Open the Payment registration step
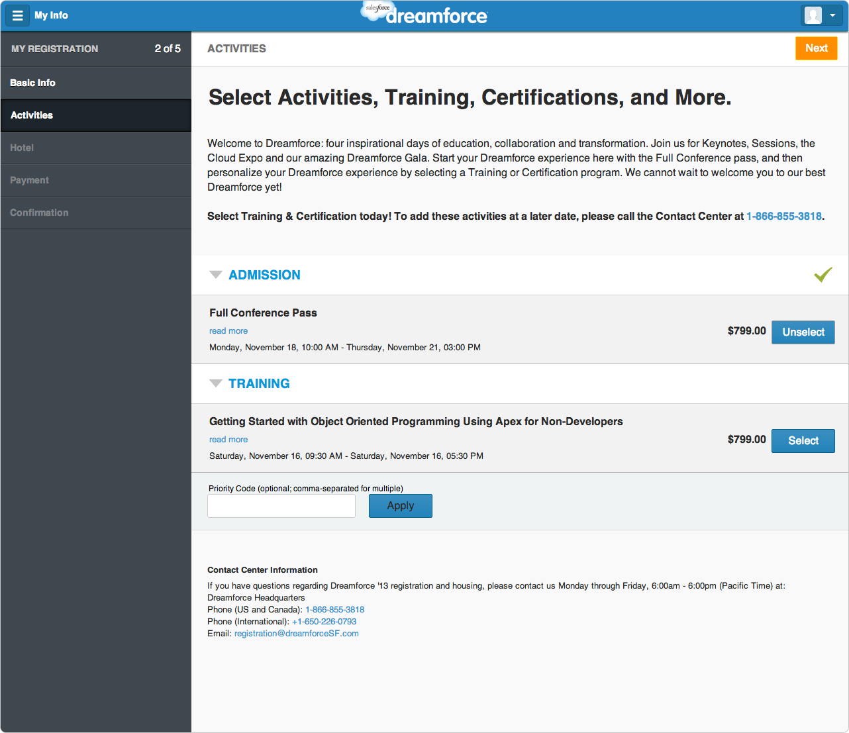 (x=96, y=180)
